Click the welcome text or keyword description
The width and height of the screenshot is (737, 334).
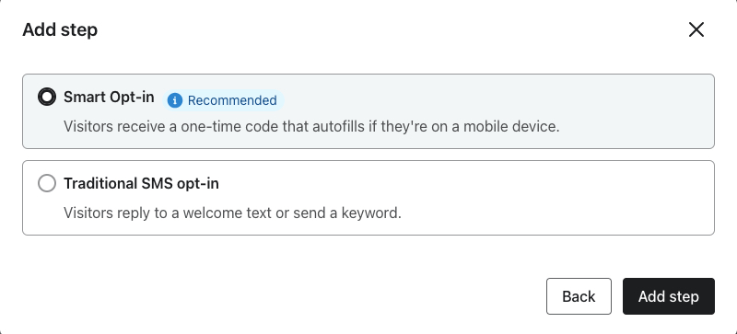point(233,213)
